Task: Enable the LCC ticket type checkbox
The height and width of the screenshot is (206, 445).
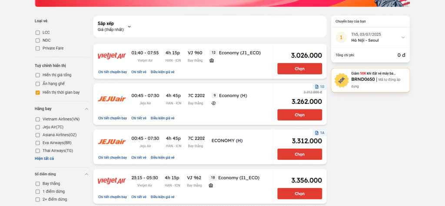Action: (x=37, y=33)
